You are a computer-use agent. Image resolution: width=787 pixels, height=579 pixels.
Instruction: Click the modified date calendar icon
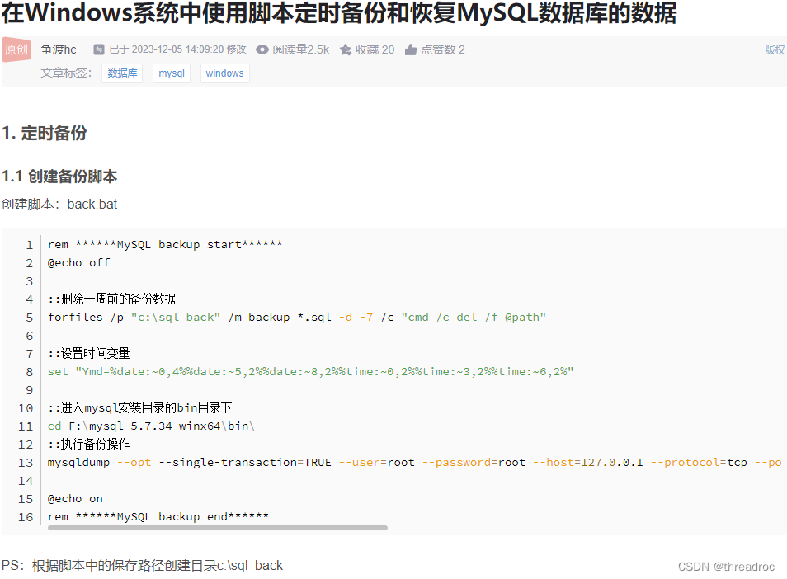[99, 49]
